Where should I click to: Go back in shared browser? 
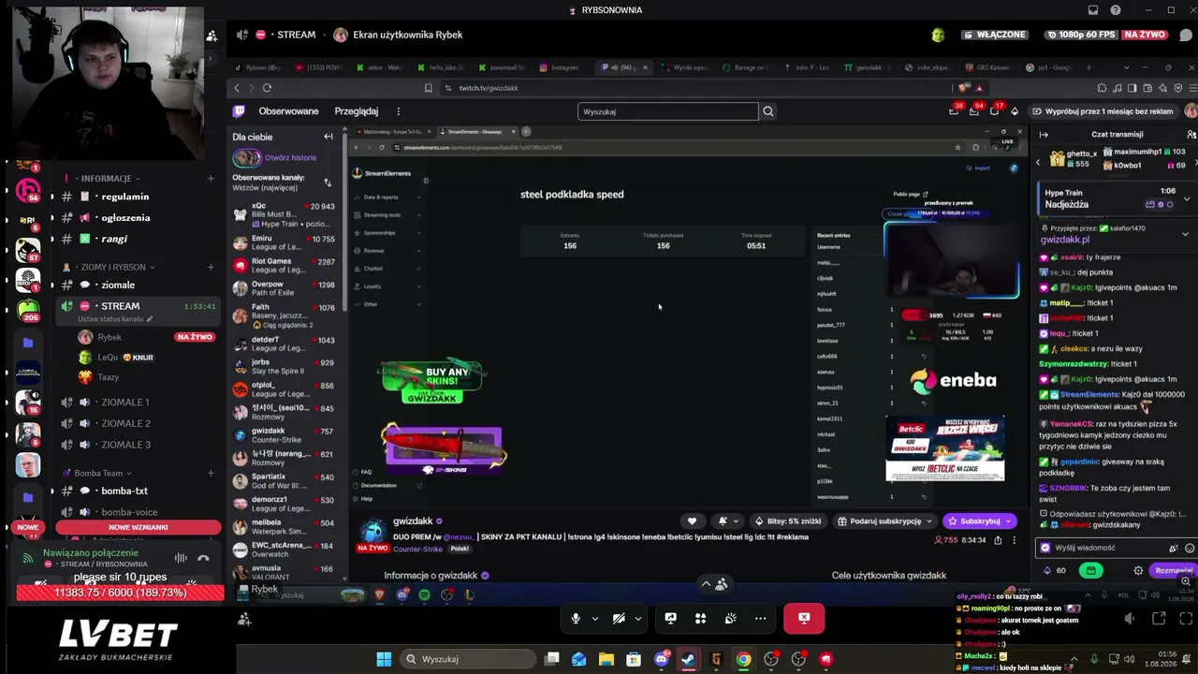pos(237,88)
